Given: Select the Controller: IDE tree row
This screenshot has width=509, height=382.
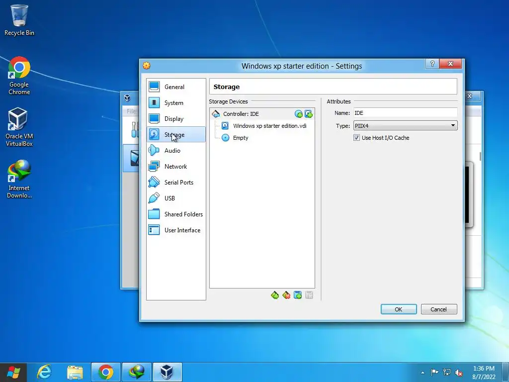Looking at the screenshot, I should click(x=262, y=114).
